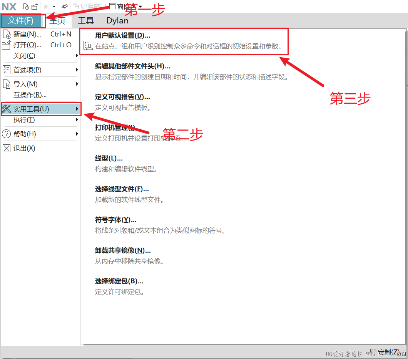
Task: Click the 退出(X) exit X icon
Action: pyautogui.click(x=7, y=148)
